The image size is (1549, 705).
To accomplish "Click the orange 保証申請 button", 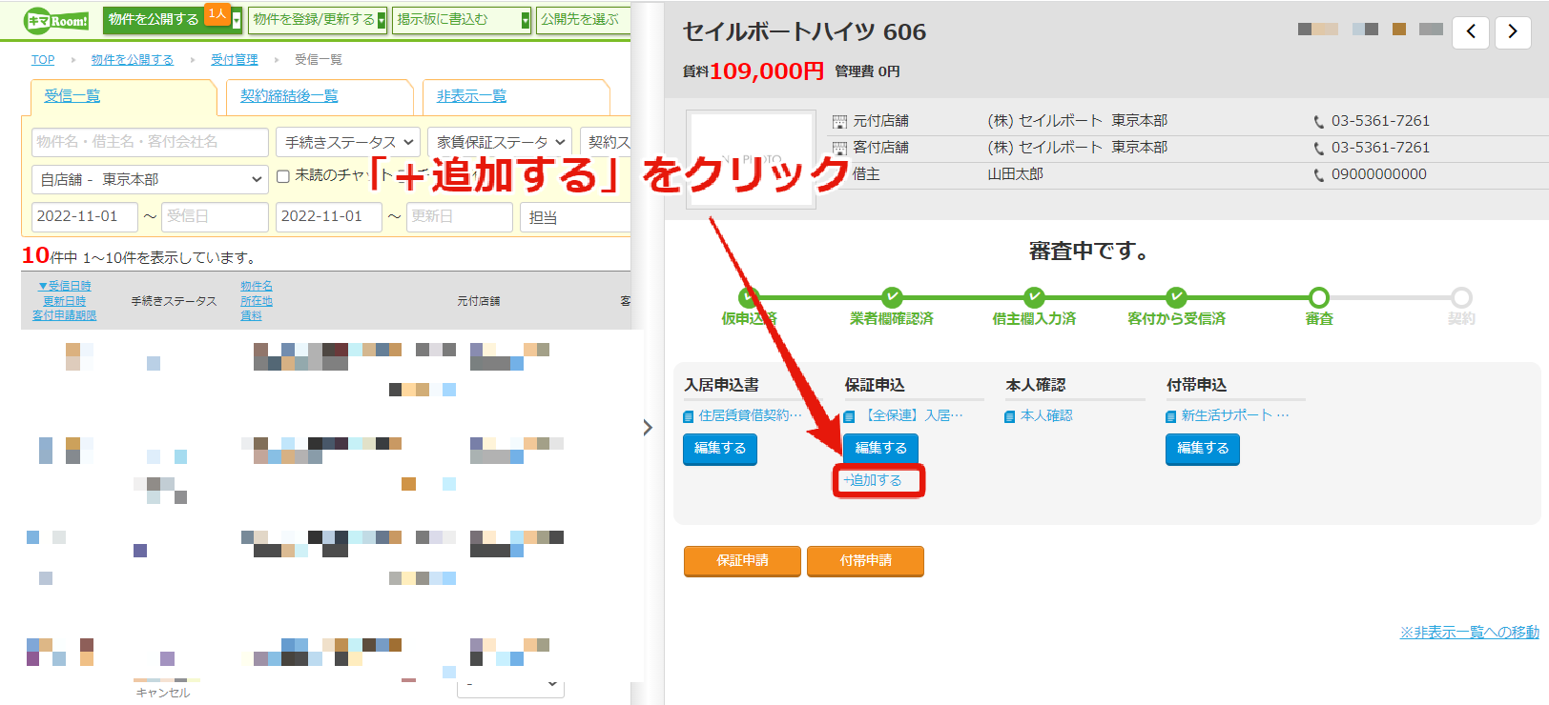I will click(x=743, y=561).
